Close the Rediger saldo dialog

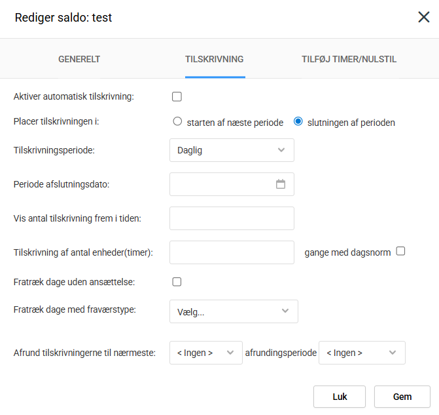pos(424,18)
